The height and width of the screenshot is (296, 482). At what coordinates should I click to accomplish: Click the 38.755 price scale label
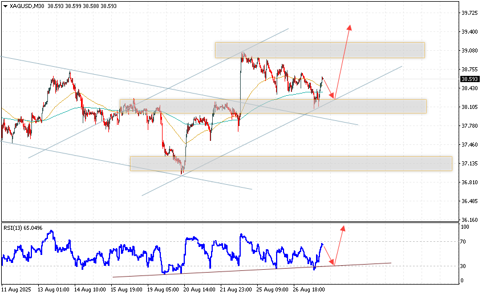pos(469,70)
